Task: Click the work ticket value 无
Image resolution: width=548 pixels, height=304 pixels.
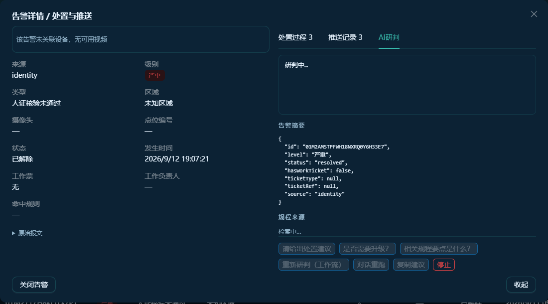Action: click(x=15, y=187)
